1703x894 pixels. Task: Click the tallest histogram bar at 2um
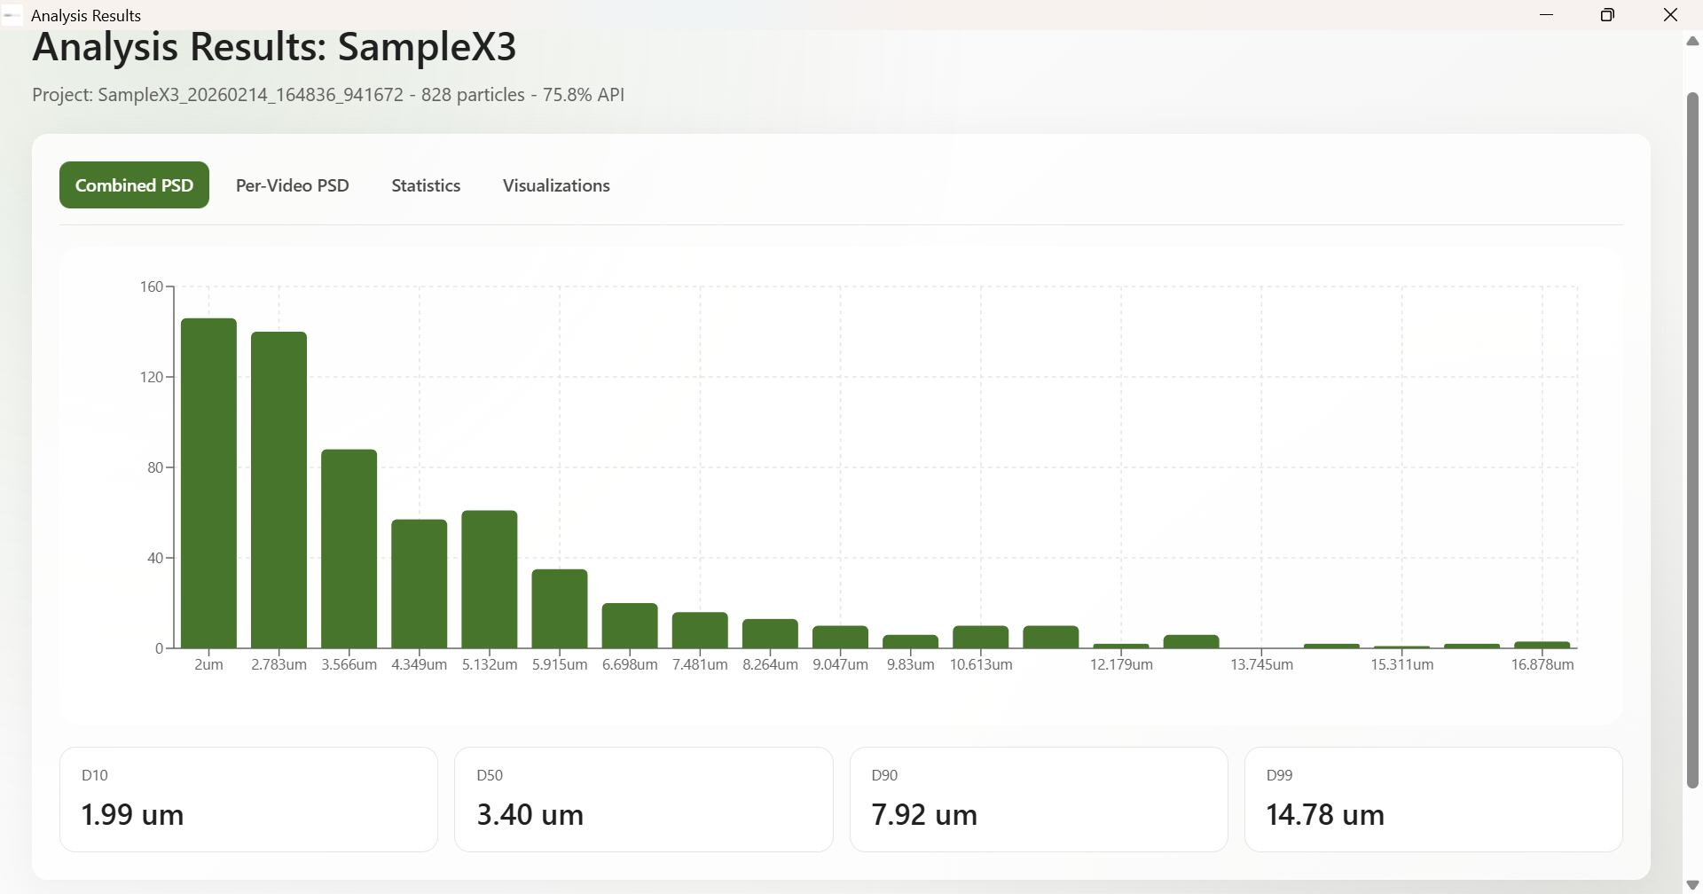click(208, 483)
